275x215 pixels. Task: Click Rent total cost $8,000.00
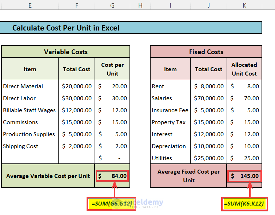tap(208, 86)
